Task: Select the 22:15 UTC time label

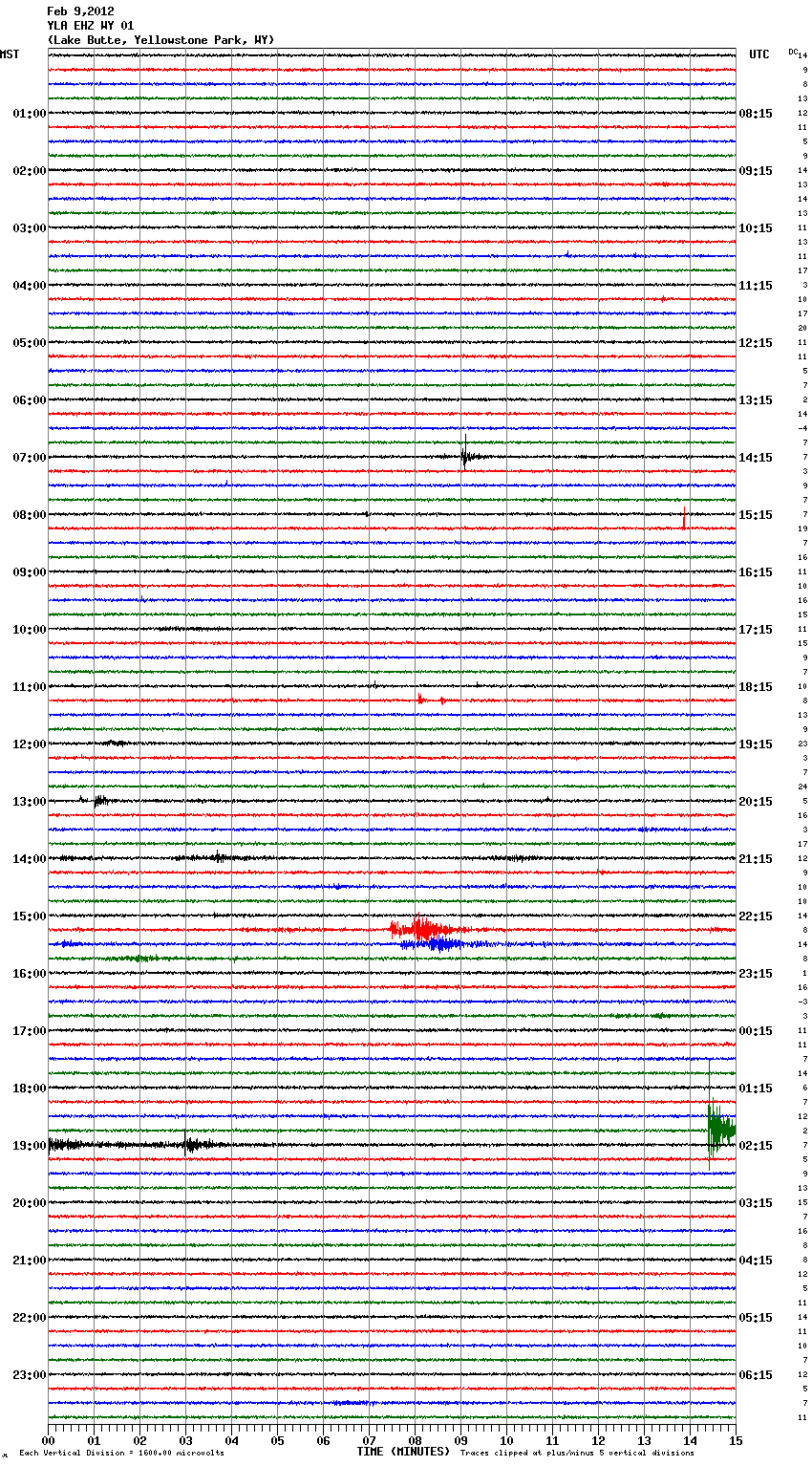Action: pos(756,916)
